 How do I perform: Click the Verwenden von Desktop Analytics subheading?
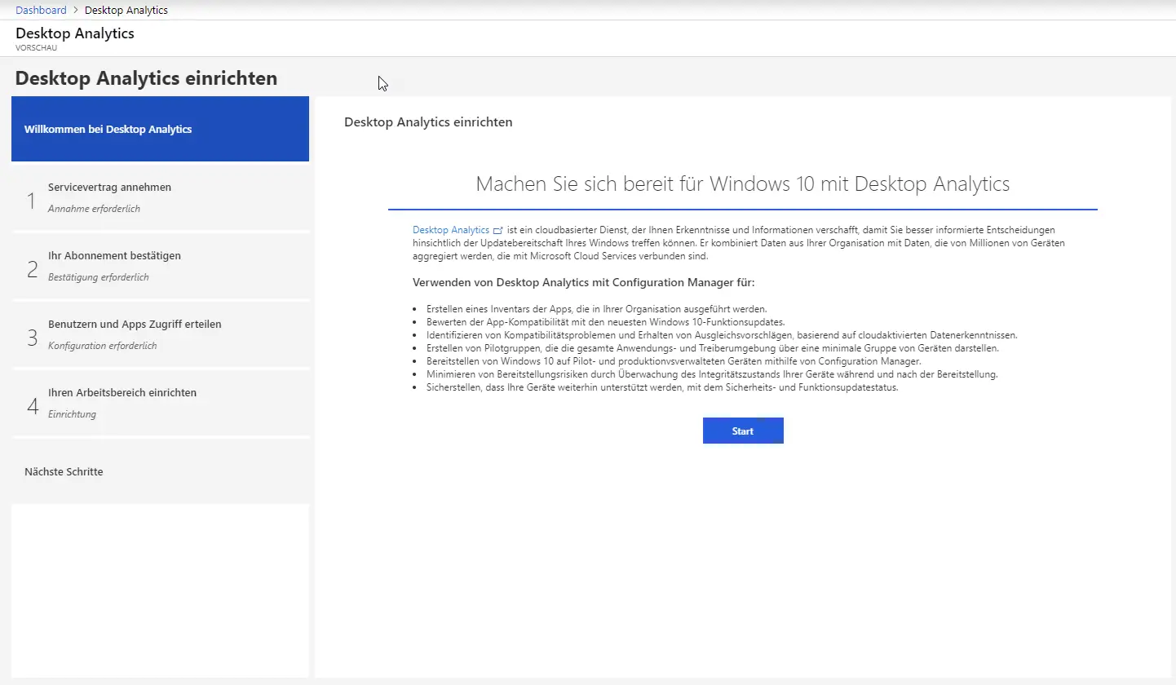coord(585,283)
